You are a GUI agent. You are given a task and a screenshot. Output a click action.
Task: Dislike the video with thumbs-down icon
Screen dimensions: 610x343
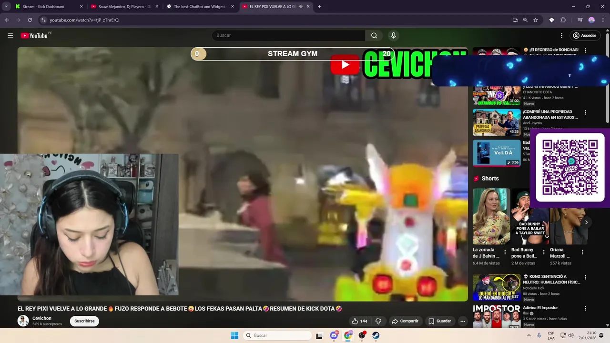[x=378, y=321]
